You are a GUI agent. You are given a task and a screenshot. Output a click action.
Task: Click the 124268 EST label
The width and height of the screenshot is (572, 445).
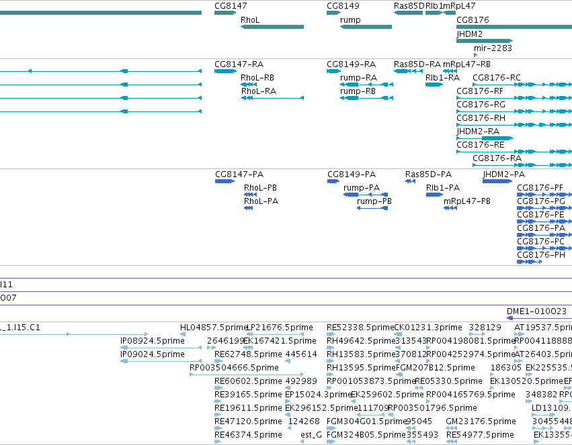coord(304,422)
